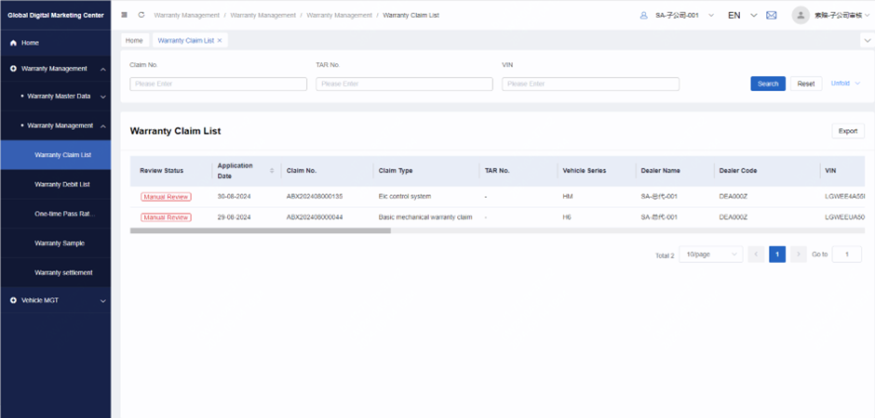This screenshot has height=418, width=875.
Task: Expand the Warranty Master Data submenu
Action: [103, 97]
